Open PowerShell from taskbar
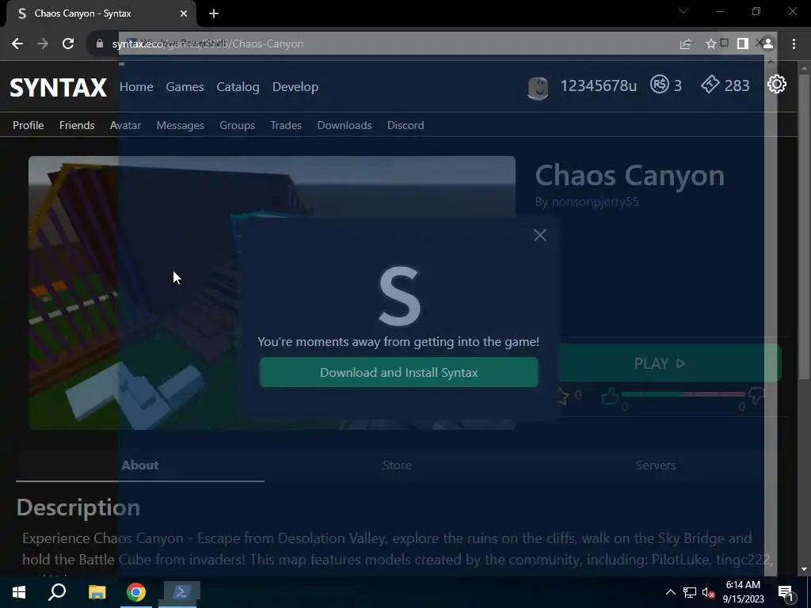The height and width of the screenshot is (608, 811). (181, 592)
